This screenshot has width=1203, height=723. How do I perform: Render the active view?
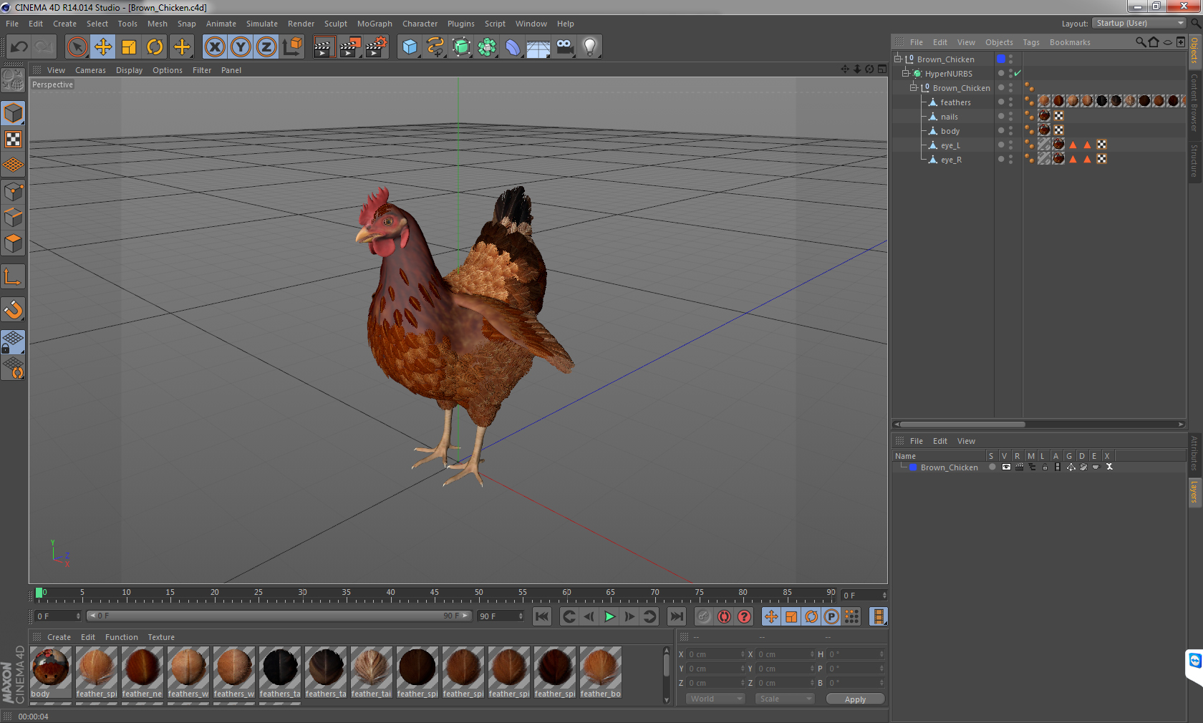click(x=324, y=47)
